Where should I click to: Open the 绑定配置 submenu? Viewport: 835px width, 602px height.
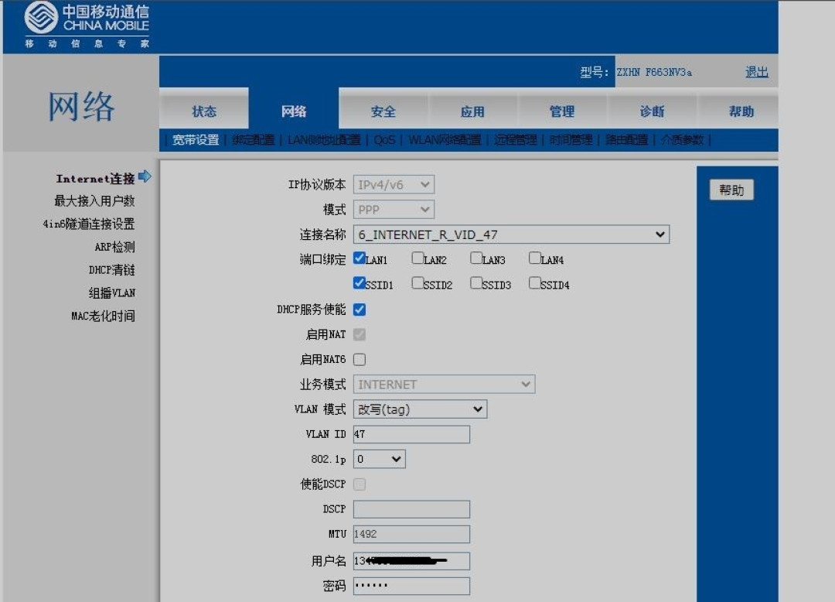coord(254,140)
